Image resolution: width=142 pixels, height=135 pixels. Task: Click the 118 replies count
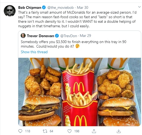point(28,131)
